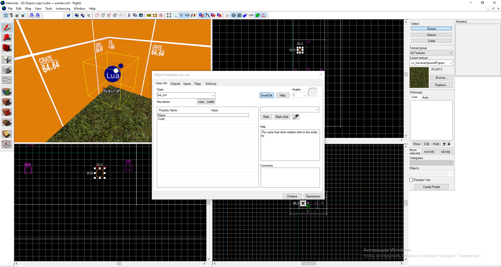Select the Camera tool
The image size is (501, 267).
[7, 48]
